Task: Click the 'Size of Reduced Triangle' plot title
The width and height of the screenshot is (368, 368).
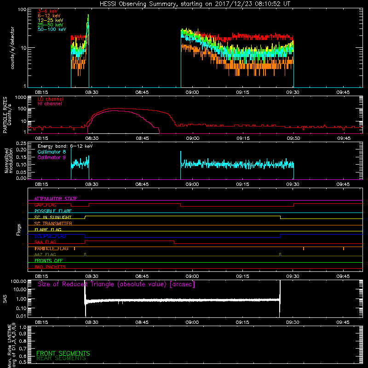Action: 116,284
